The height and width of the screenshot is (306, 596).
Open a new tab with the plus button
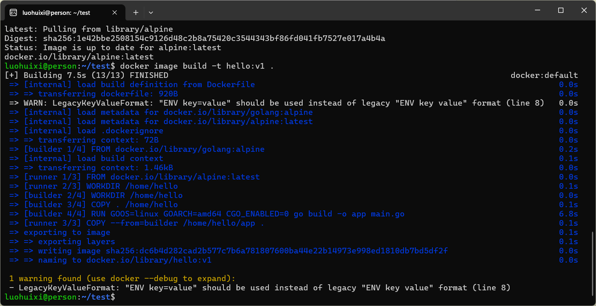(x=136, y=12)
